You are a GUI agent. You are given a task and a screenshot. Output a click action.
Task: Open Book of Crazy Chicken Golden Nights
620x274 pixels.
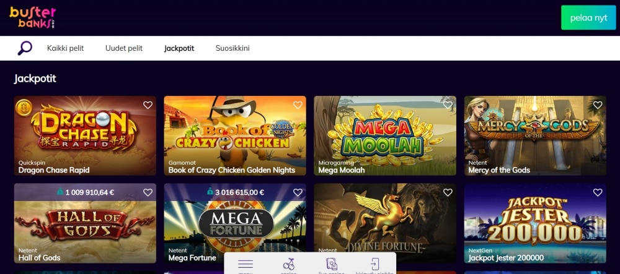tap(235, 135)
